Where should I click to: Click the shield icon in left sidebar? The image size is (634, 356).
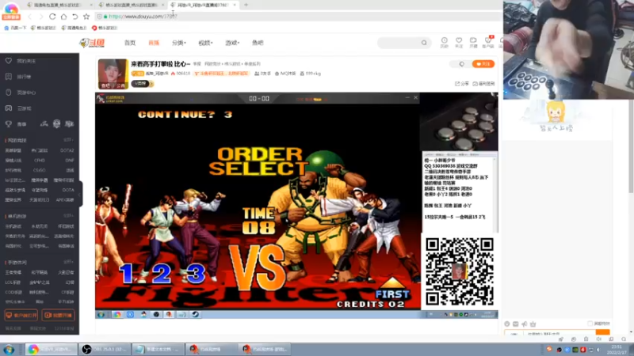(9, 93)
